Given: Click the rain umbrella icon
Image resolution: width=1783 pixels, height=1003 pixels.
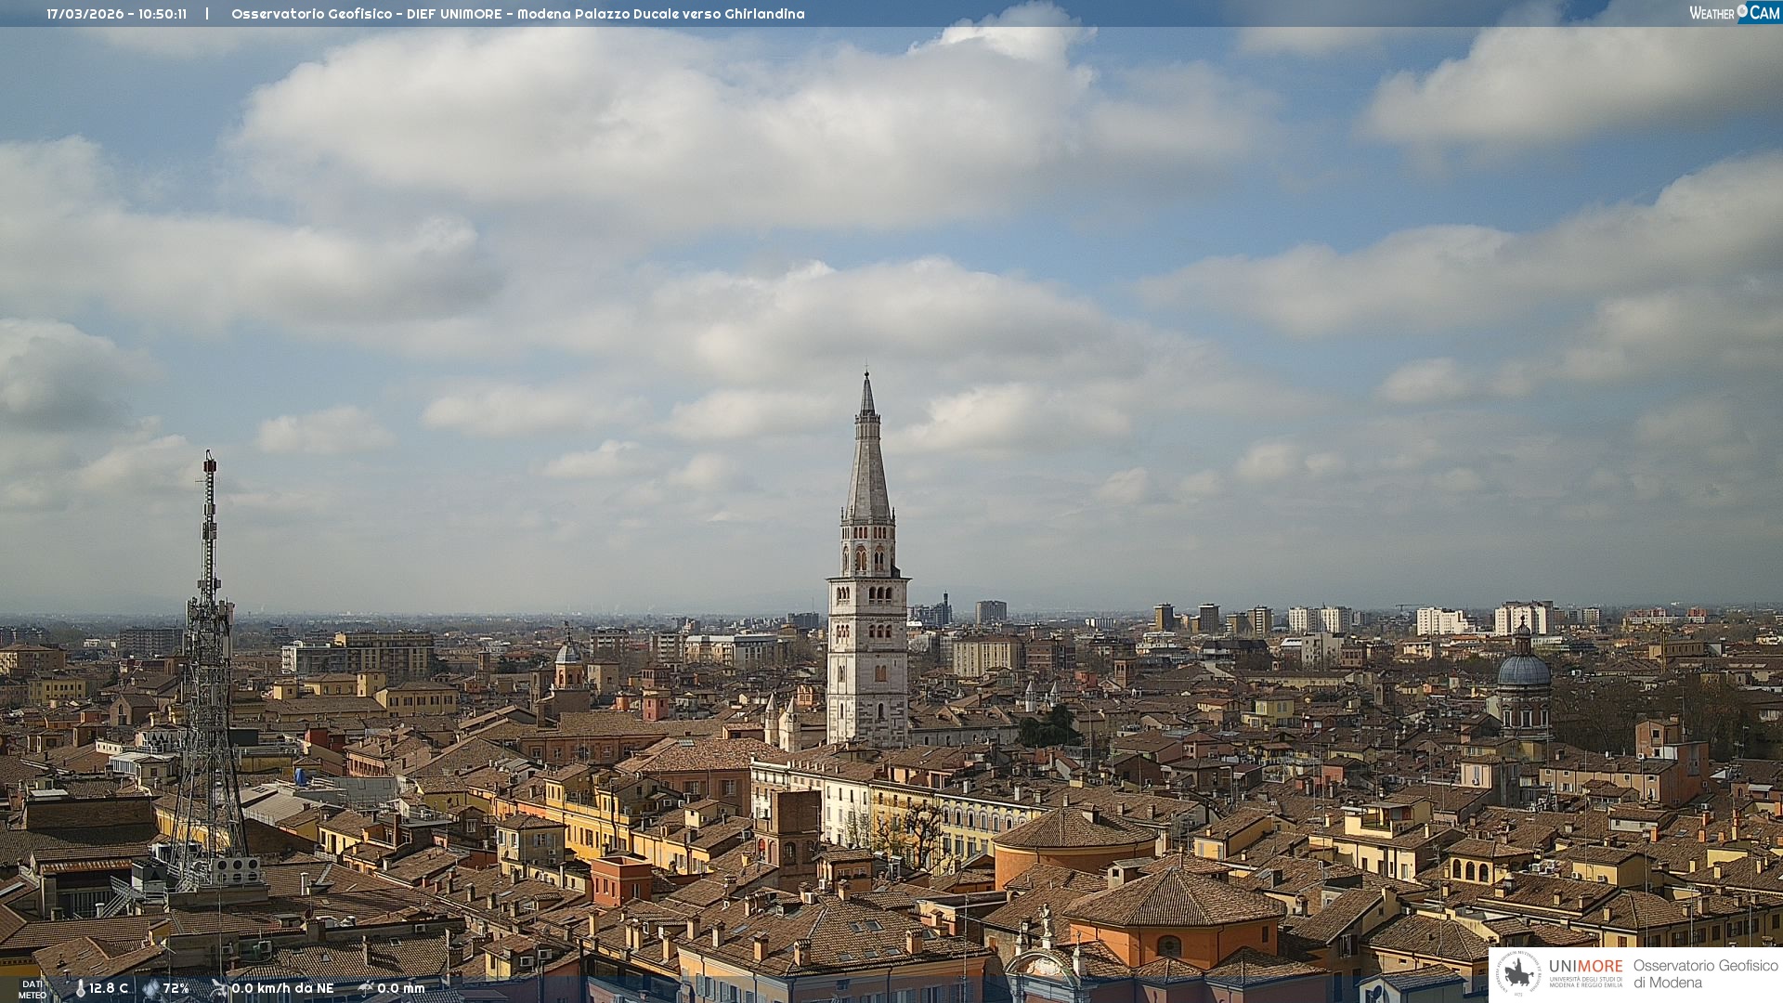Looking at the screenshot, I should 365,989.
